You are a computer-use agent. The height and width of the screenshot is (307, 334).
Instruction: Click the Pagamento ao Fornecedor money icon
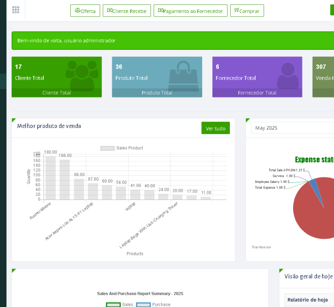tap(160, 11)
